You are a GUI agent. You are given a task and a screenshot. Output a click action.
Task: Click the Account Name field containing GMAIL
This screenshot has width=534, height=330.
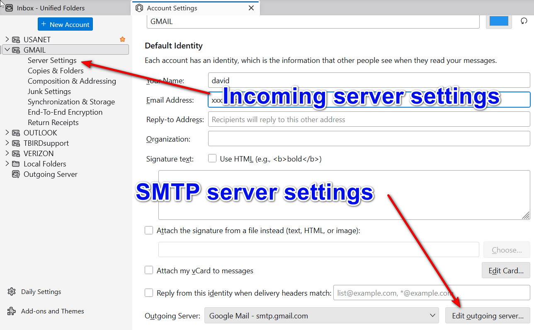tap(313, 22)
